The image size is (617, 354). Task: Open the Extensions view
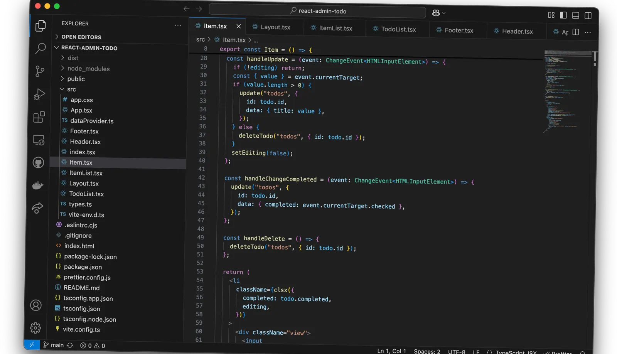click(x=39, y=117)
